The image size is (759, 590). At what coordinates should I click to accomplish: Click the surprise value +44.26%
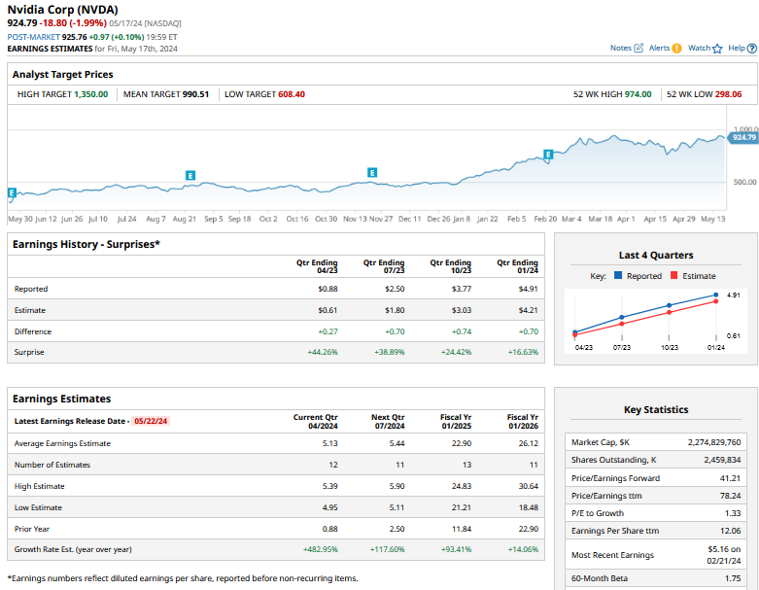[323, 352]
